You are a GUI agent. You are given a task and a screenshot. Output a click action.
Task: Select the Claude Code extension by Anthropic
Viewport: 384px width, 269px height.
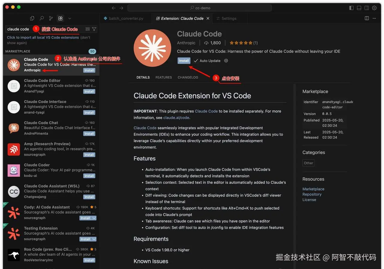pyautogui.click(x=51, y=65)
